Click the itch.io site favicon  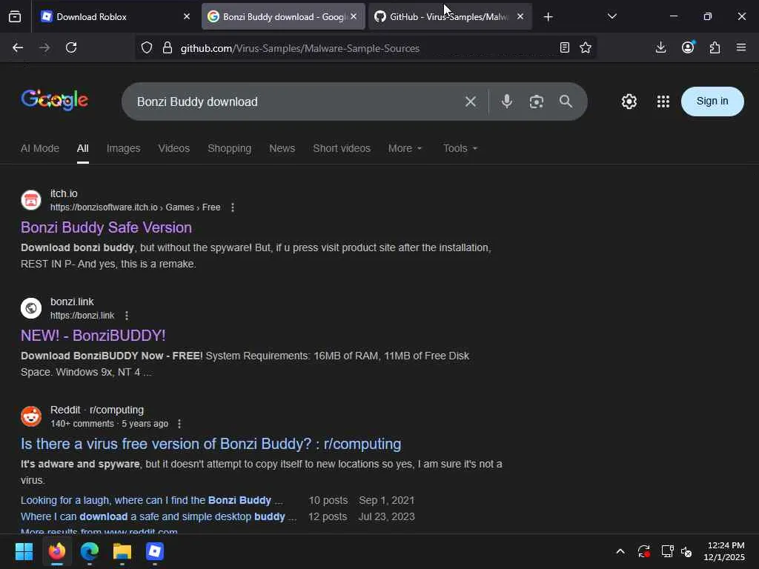pos(31,200)
